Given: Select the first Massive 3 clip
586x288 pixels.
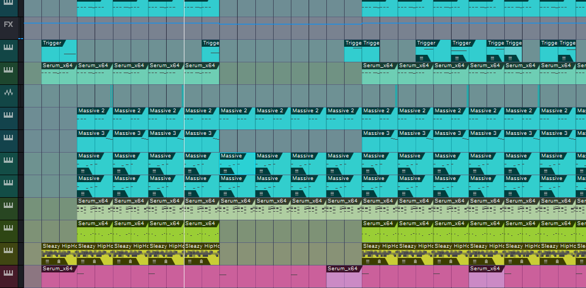Looking at the screenshot, I should coord(95,141).
